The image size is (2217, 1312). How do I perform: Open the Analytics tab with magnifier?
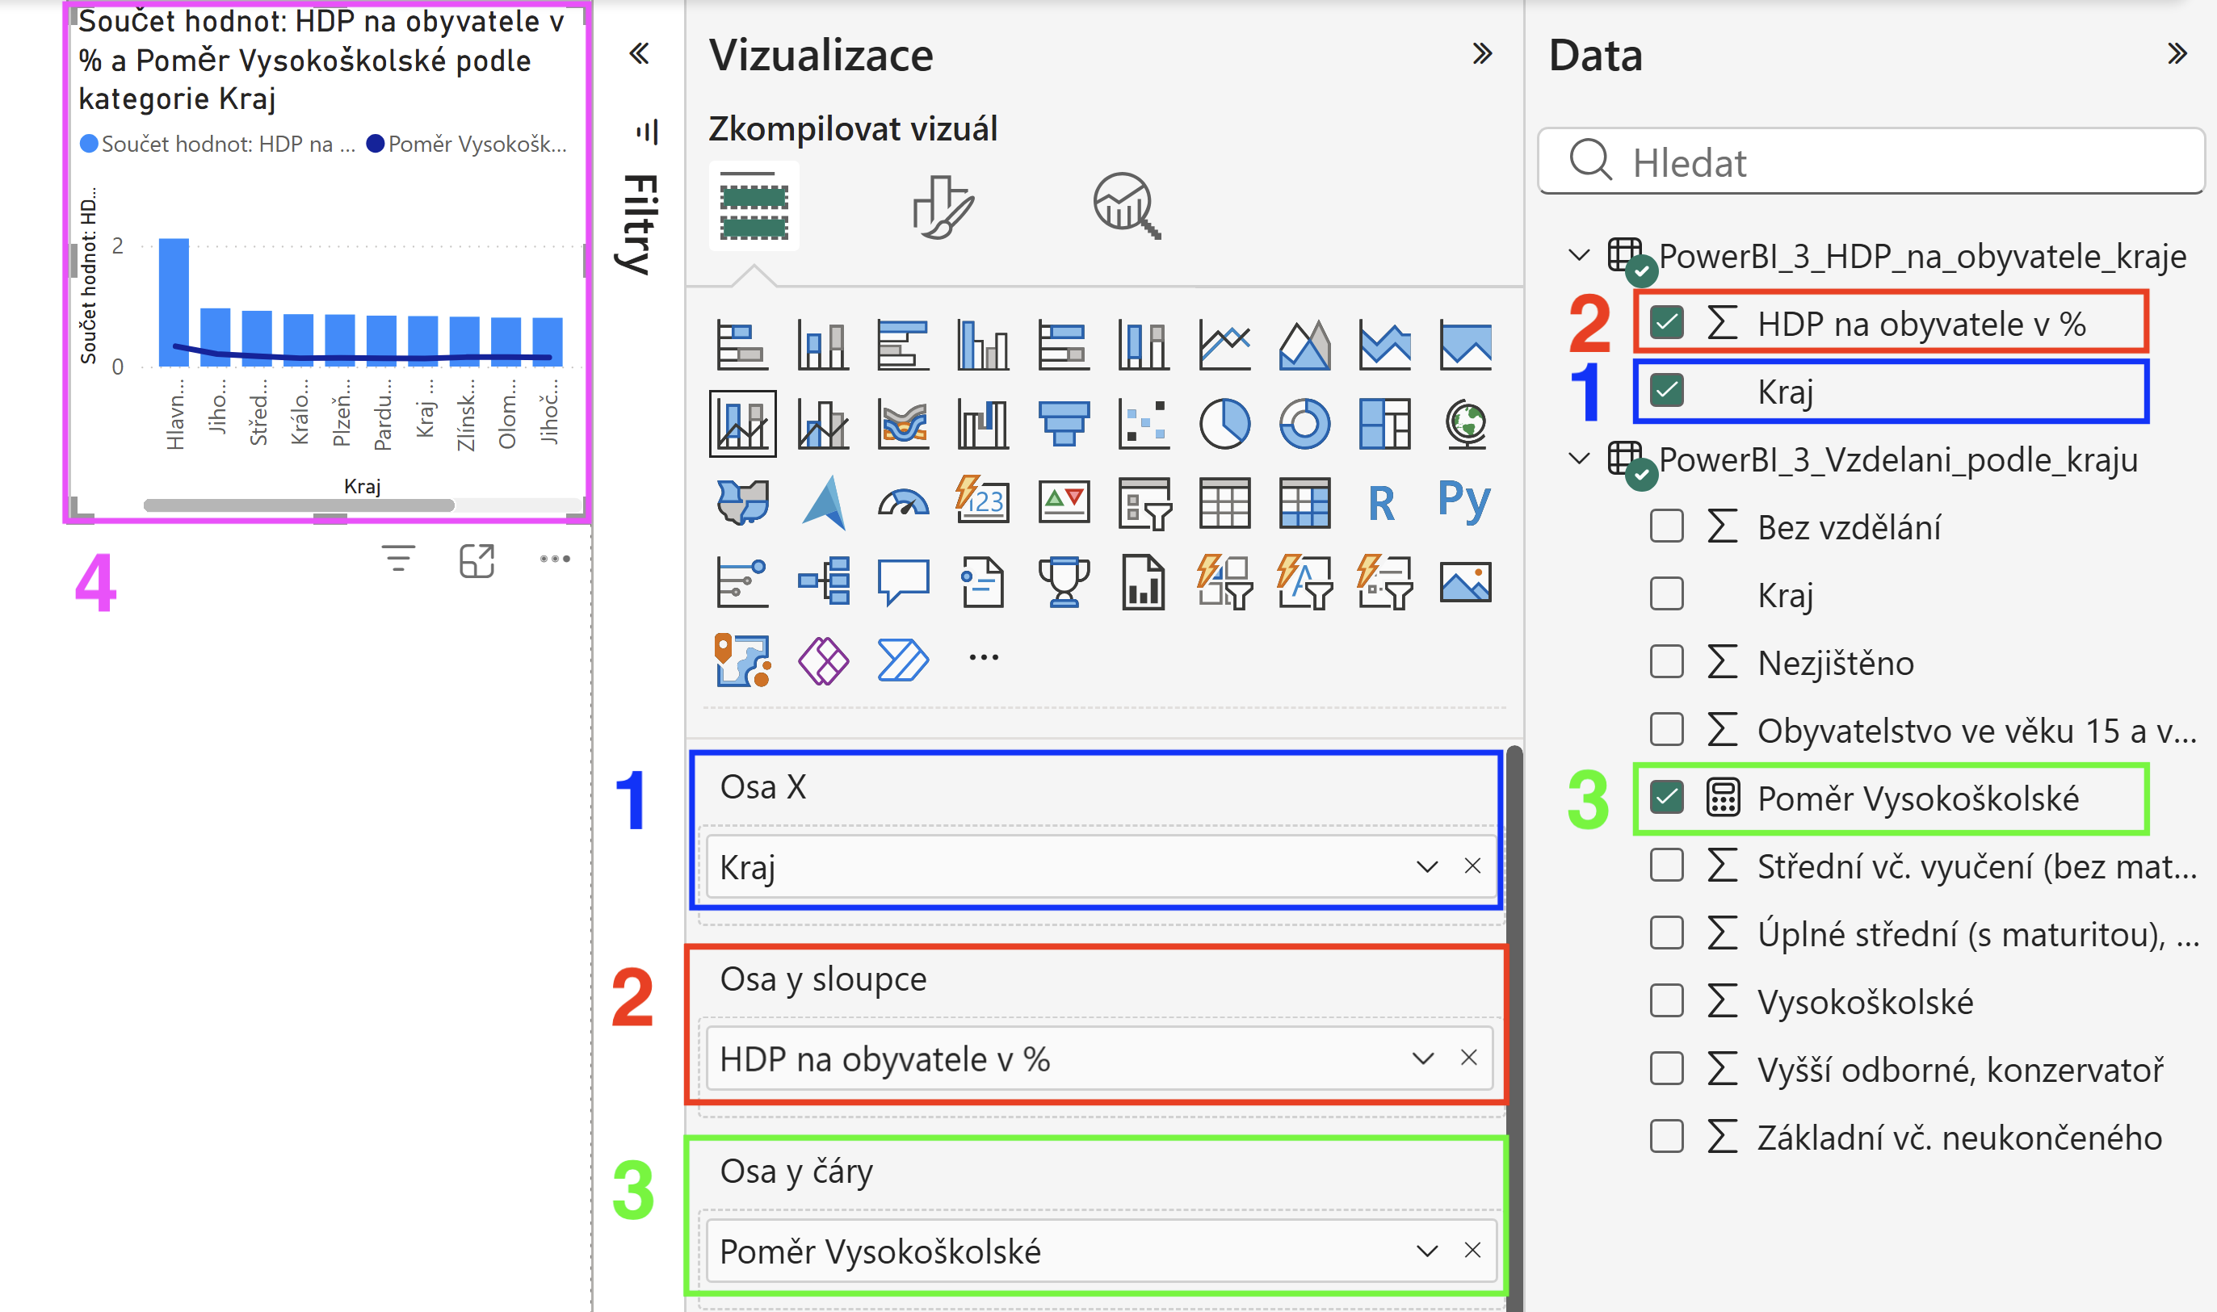[x=1126, y=207]
